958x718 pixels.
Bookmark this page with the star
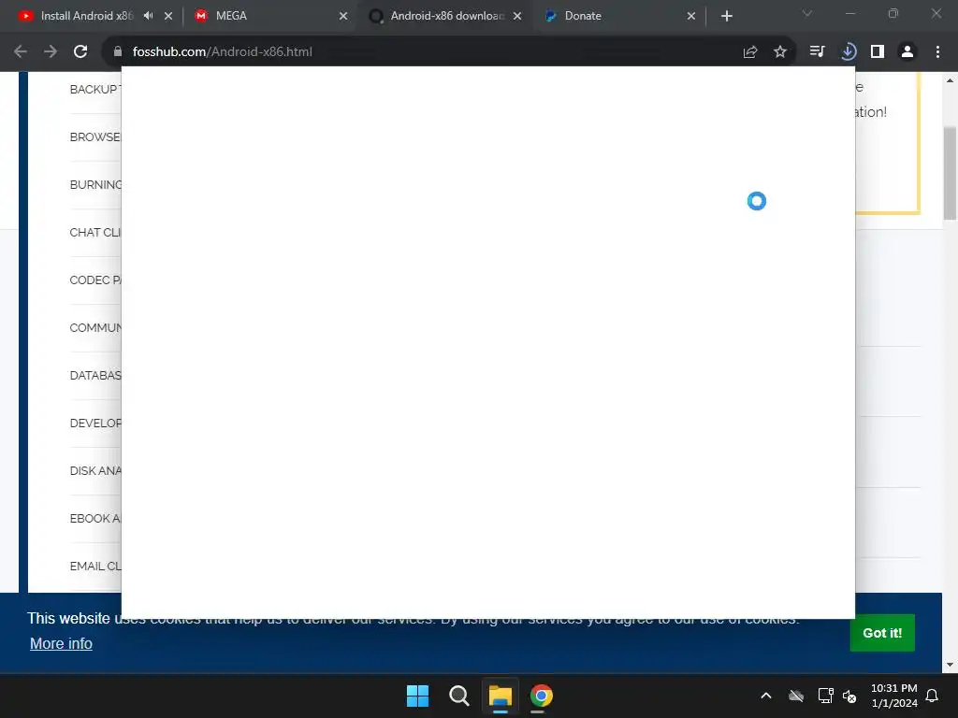(780, 52)
